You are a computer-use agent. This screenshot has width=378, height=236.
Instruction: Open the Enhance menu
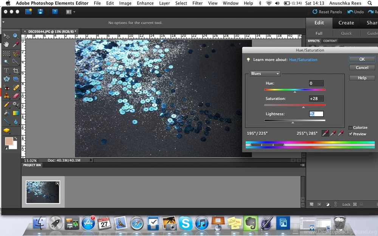[145, 3]
